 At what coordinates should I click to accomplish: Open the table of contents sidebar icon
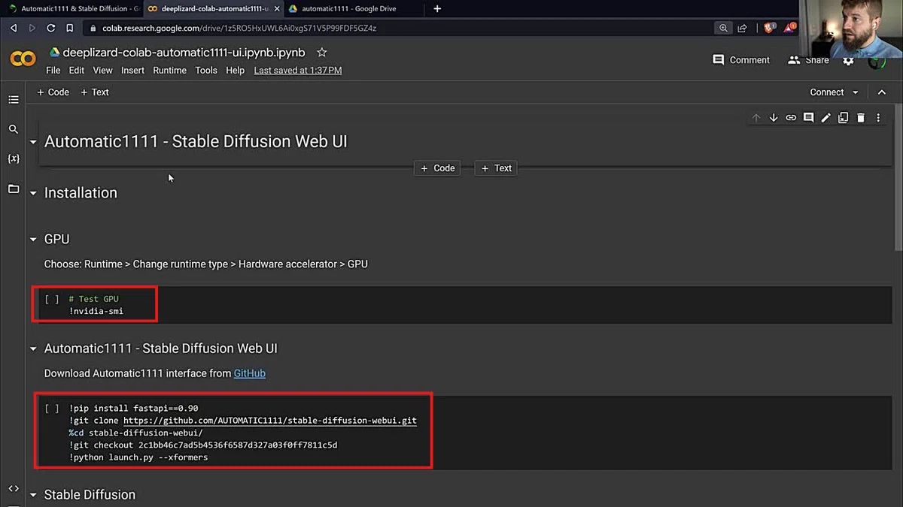[x=14, y=99]
